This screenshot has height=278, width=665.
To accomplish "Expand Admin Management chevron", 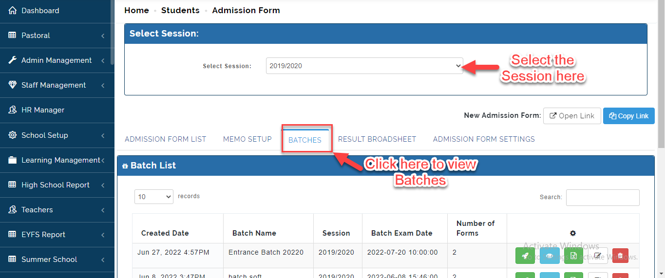I will click(103, 60).
